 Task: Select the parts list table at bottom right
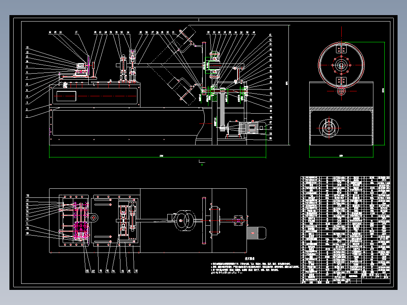345,230
